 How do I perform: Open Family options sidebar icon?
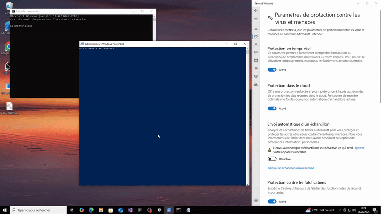[x=256, y=85]
